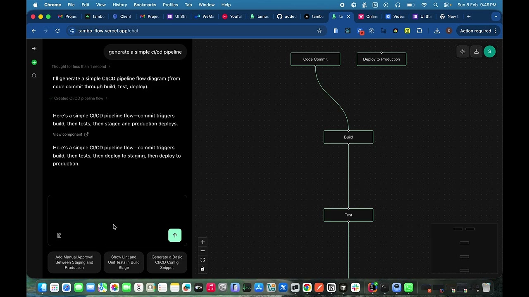This screenshot has width=529, height=297.
Task: Expand 'Thought for less than 1 second'
Action: coord(81,66)
